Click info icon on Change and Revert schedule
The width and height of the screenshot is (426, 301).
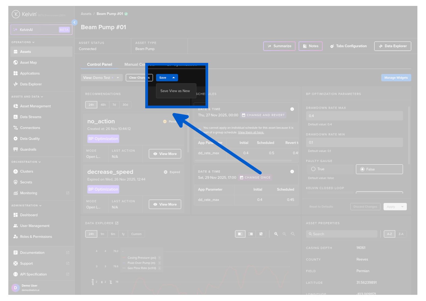click(x=292, y=109)
